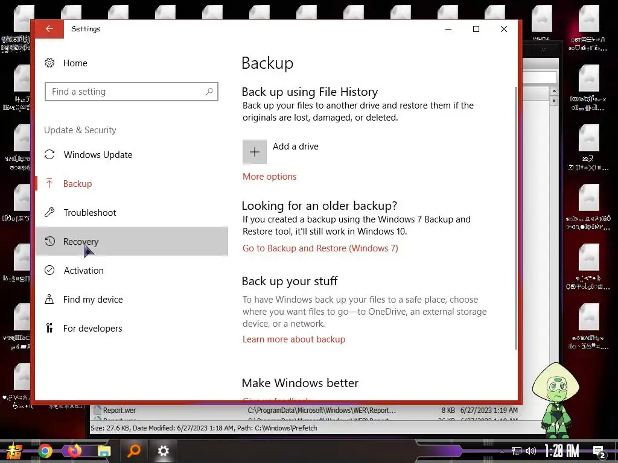Click the Find my device person icon
The height and width of the screenshot is (463, 618).
coord(49,299)
